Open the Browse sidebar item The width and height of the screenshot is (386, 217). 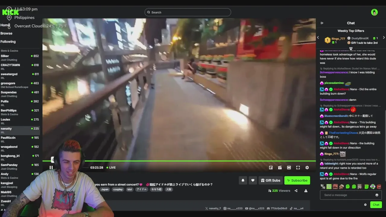(x=6, y=33)
